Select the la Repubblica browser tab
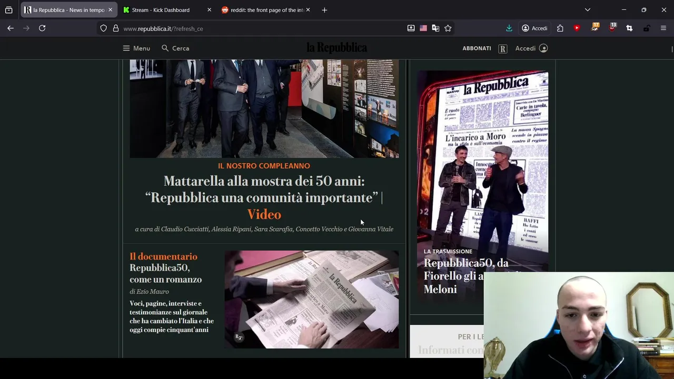The height and width of the screenshot is (379, 674). 68,10
